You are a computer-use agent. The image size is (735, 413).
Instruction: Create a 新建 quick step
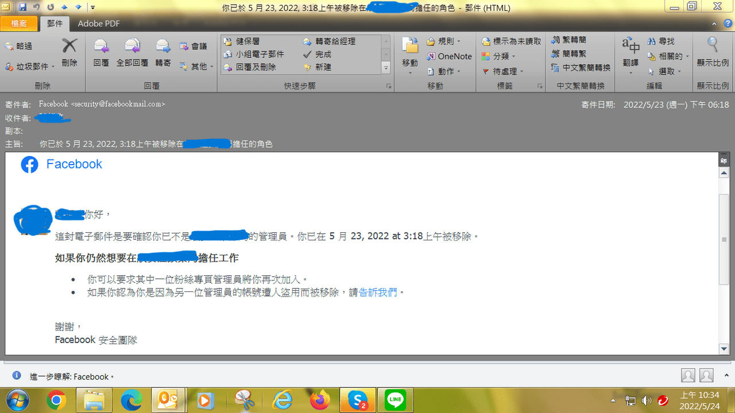(318, 67)
